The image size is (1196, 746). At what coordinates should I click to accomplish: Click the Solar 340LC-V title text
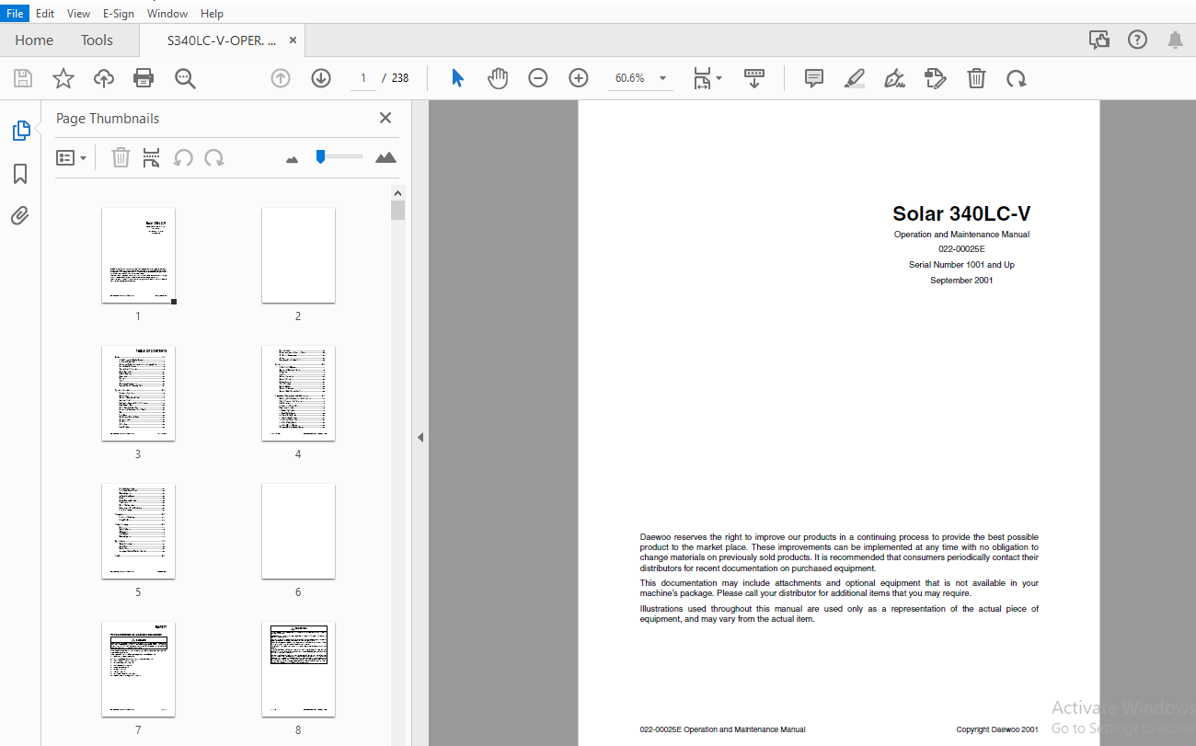(x=961, y=213)
